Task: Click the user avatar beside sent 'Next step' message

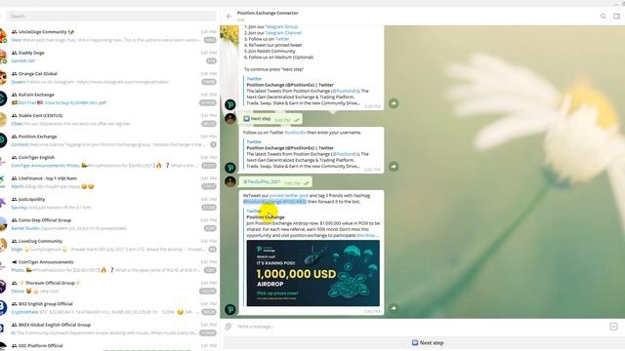Action: (x=230, y=119)
